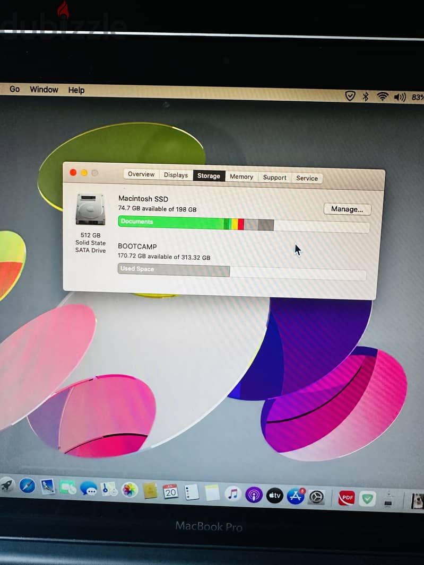424x565 pixels.
Task: Open Contacts book icon in Dock
Action: coord(150,491)
